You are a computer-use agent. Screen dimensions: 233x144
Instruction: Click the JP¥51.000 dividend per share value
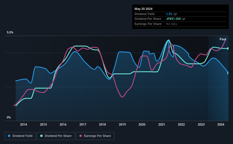(x=173, y=19)
